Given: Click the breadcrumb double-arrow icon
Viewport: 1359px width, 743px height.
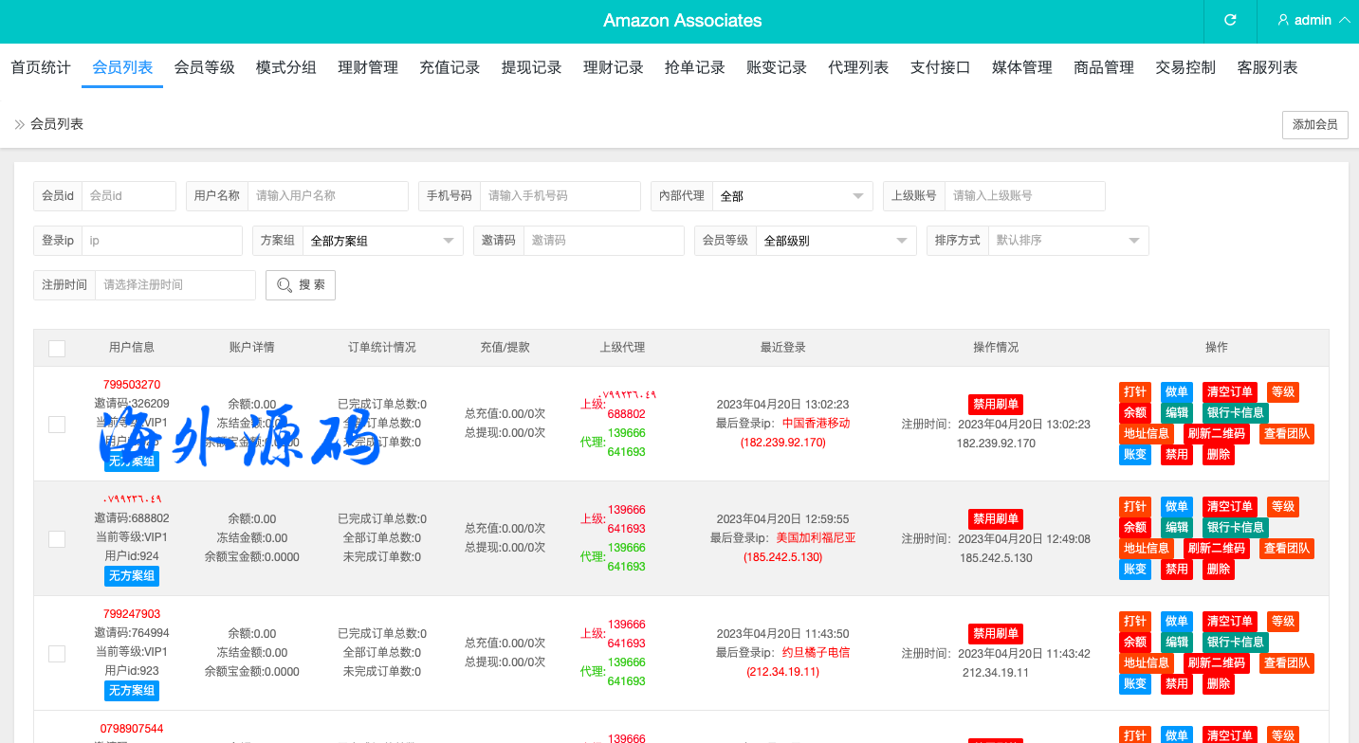Looking at the screenshot, I should (19, 124).
